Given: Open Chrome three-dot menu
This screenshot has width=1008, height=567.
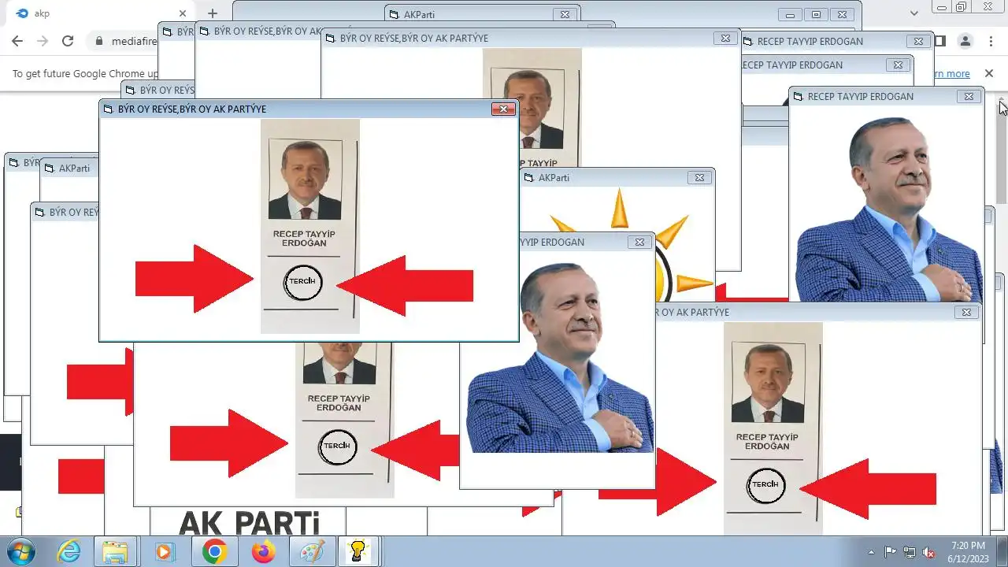Looking at the screenshot, I should (991, 41).
